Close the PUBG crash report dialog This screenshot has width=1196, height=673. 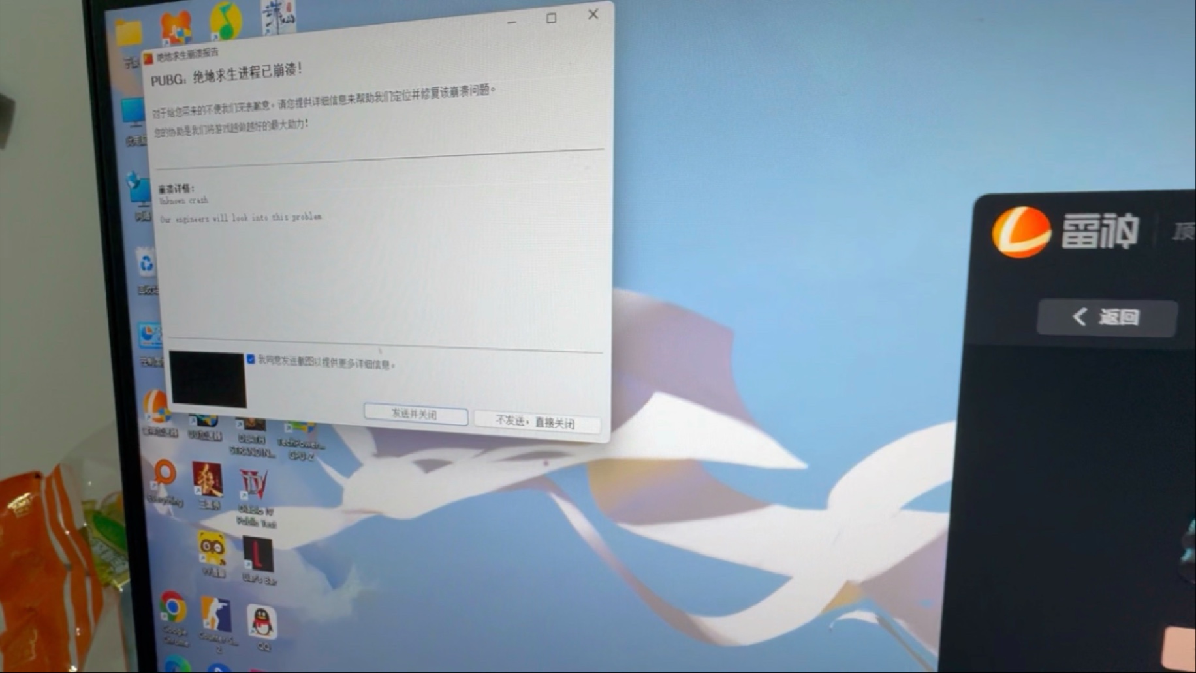pyautogui.click(x=593, y=14)
